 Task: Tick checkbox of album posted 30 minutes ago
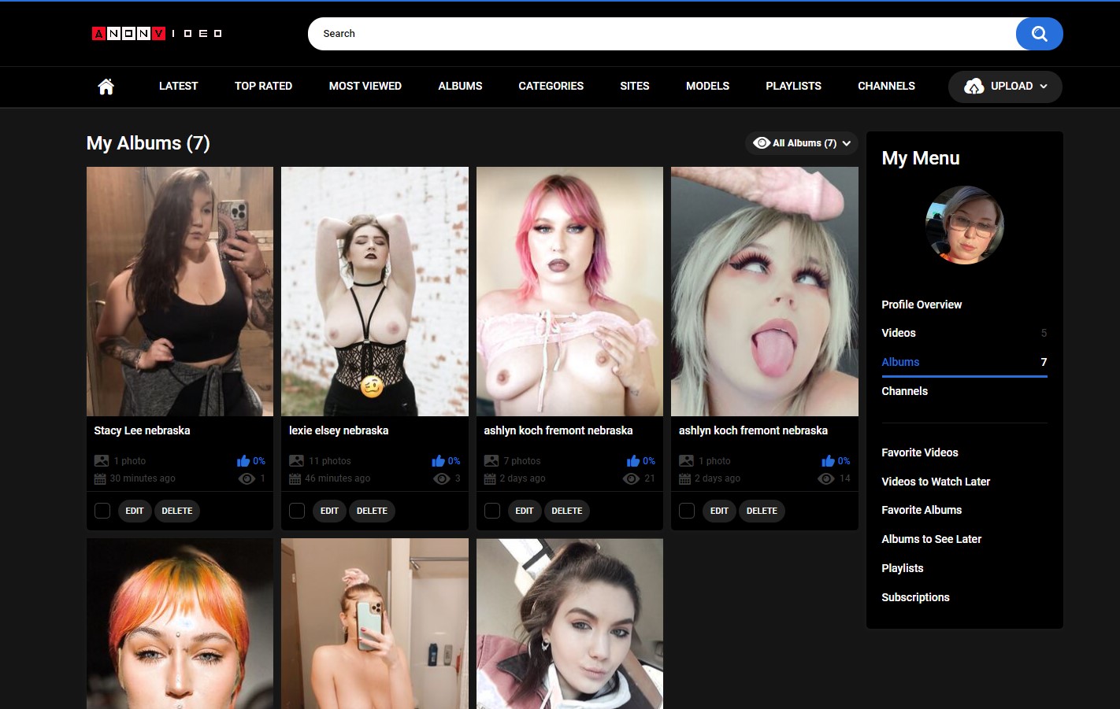102,511
